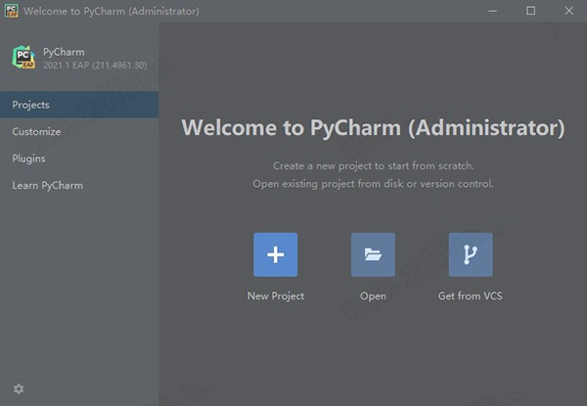The height and width of the screenshot is (406, 587).
Task: Click the PyCharm product name in sidebar
Action: [64, 52]
